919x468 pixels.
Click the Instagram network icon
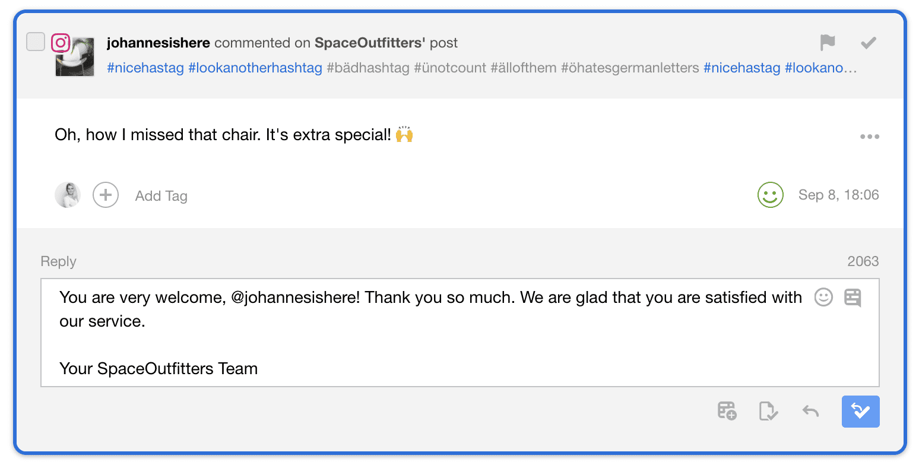[x=61, y=43]
